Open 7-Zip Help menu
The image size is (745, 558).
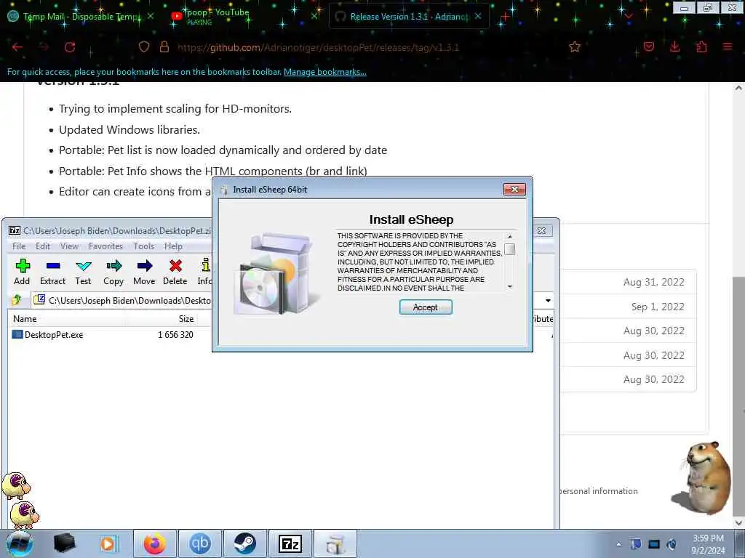pyautogui.click(x=173, y=246)
